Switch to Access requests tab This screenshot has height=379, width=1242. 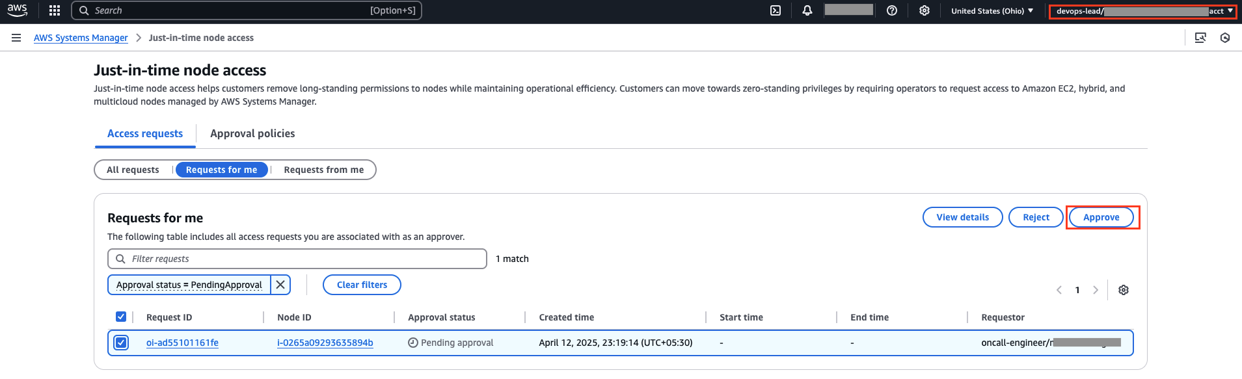(x=145, y=133)
